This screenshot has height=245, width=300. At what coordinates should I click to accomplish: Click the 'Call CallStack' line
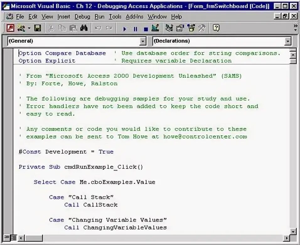[x=91, y=205]
